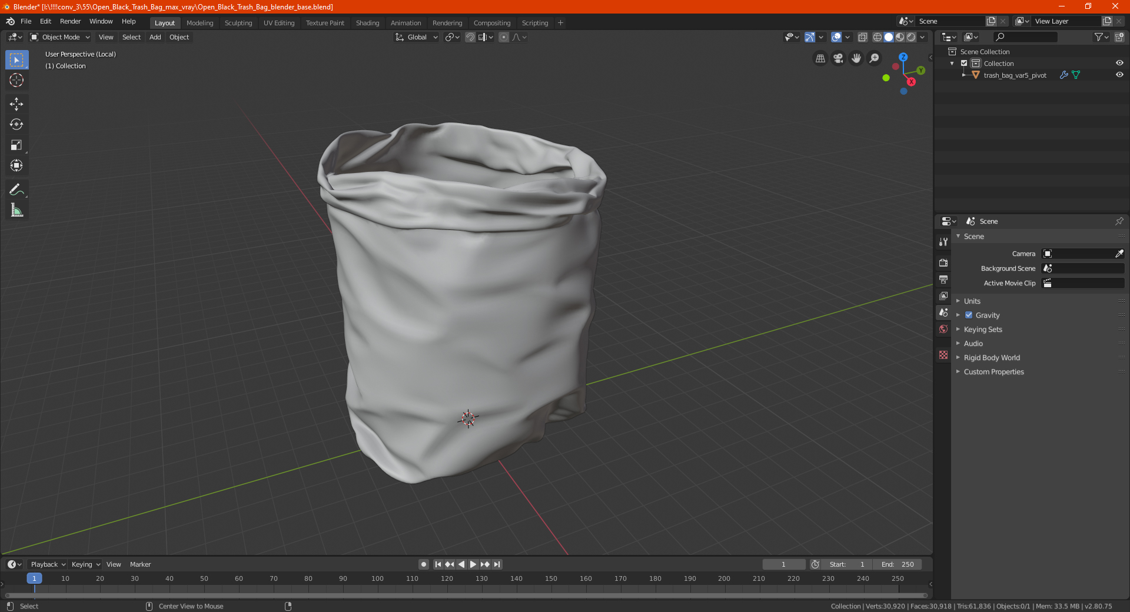Click the Start frame field
The width and height of the screenshot is (1130, 612).
tap(847, 564)
